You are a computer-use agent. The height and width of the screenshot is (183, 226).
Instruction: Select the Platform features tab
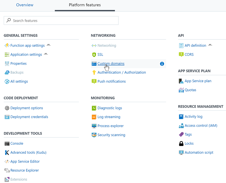[x=84, y=5]
